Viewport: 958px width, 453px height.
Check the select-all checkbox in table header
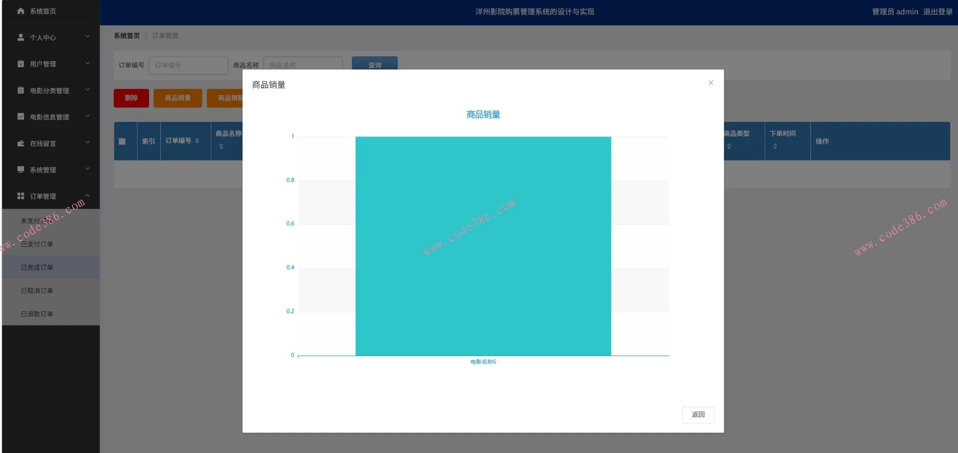pyautogui.click(x=123, y=142)
